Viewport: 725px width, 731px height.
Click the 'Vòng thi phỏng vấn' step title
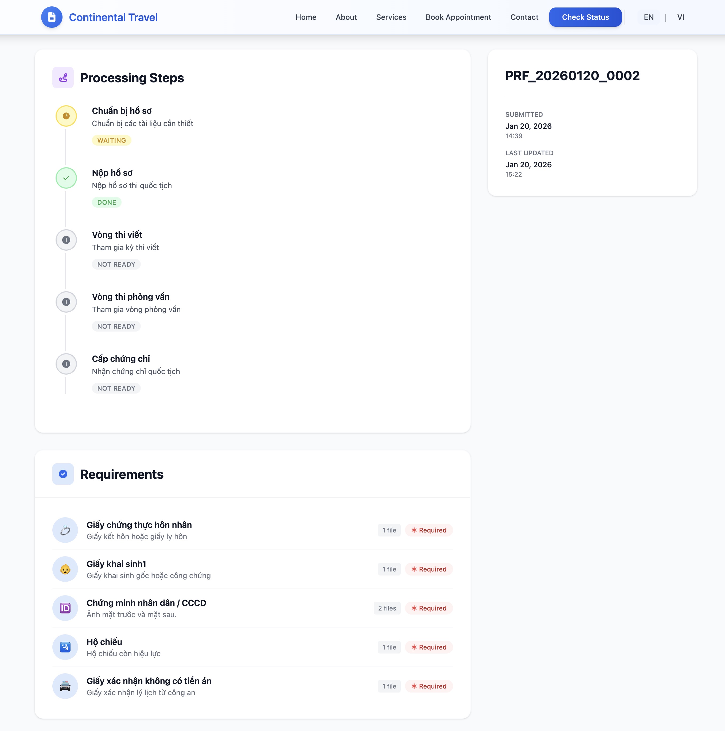tap(131, 297)
